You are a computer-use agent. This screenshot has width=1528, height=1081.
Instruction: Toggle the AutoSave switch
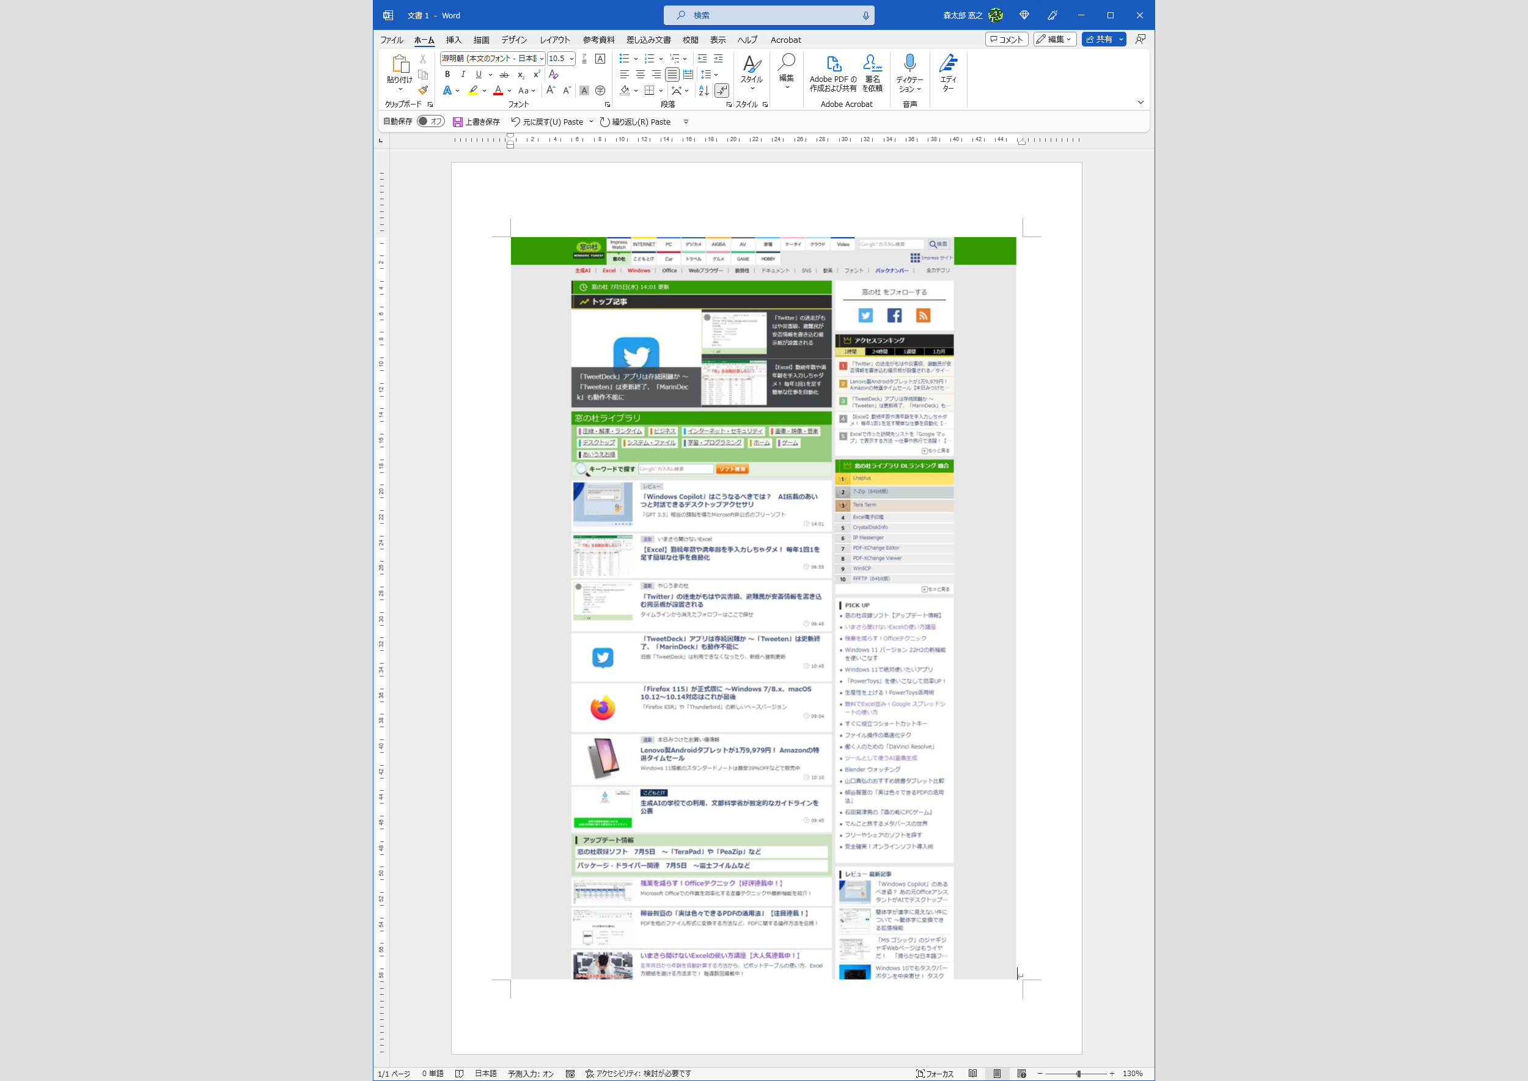pos(431,122)
